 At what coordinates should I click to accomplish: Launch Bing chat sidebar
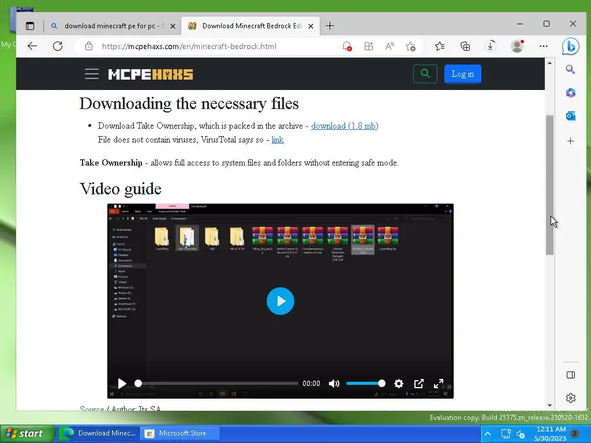tap(571, 46)
